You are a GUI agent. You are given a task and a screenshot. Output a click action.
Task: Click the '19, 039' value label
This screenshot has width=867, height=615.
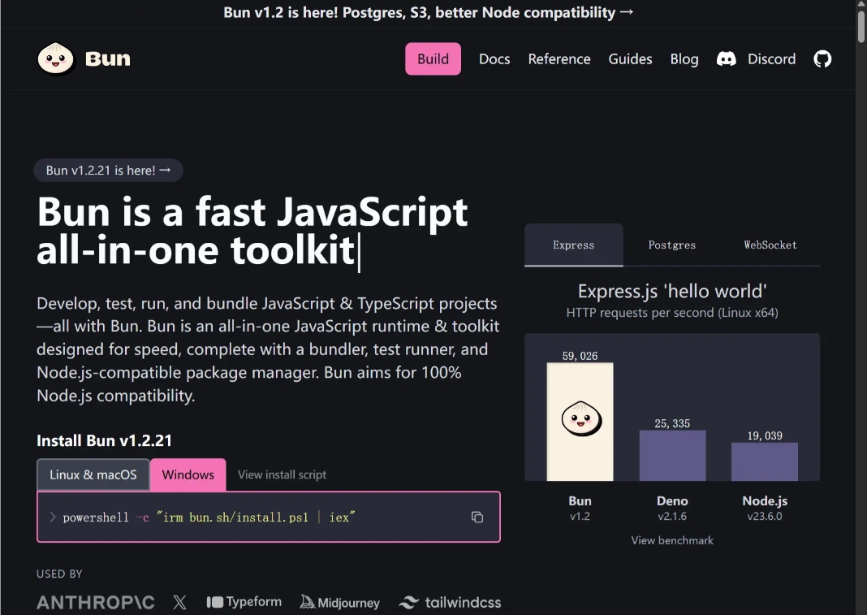pos(765,435)
